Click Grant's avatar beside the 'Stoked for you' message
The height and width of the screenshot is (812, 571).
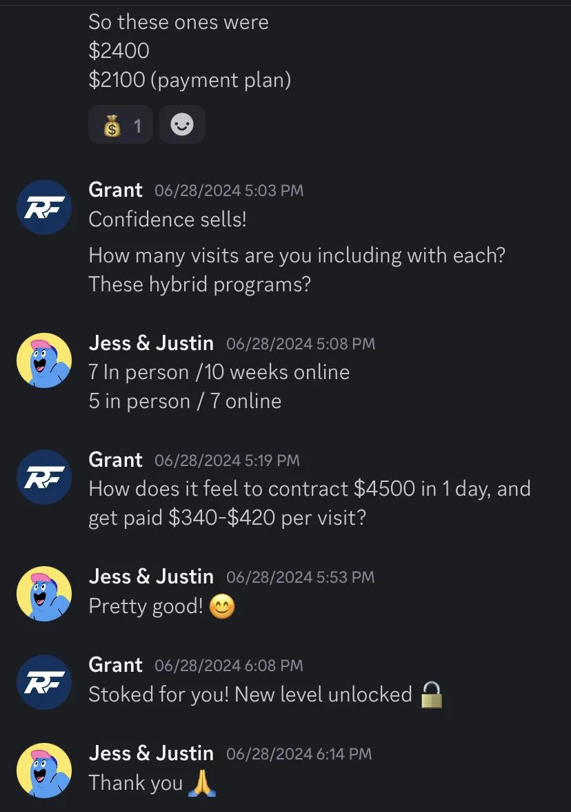pos(44,682)
